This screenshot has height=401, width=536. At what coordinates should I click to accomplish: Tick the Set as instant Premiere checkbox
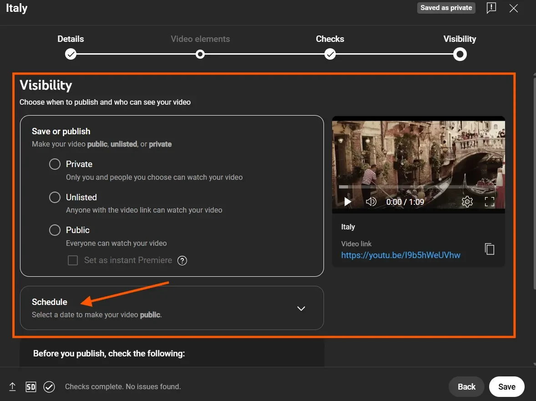73,260
